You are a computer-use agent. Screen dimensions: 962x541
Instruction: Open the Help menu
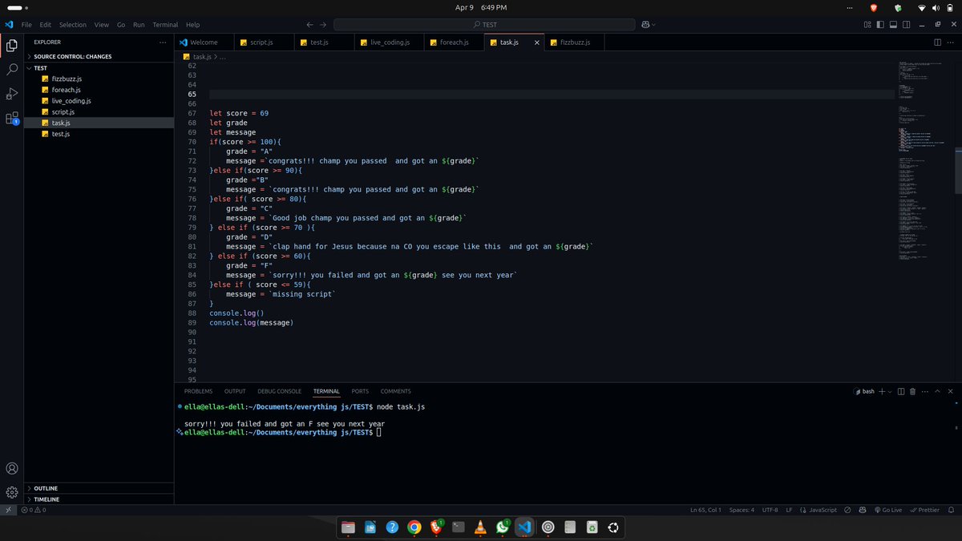pyautogui.click(x=192, y=25)
